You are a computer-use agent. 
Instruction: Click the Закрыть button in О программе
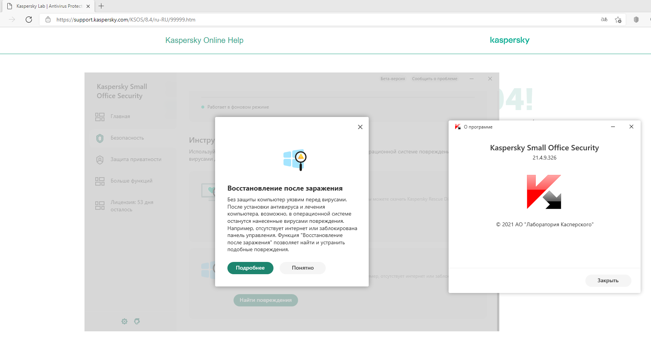[608, 281]
